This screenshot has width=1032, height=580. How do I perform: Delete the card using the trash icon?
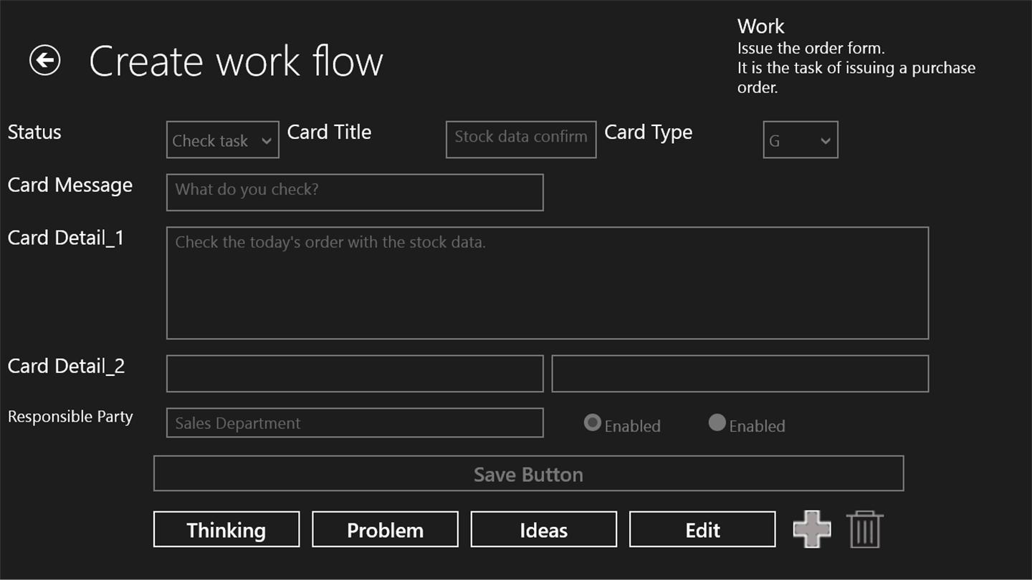pyautogui.click(x=865, y=530)
